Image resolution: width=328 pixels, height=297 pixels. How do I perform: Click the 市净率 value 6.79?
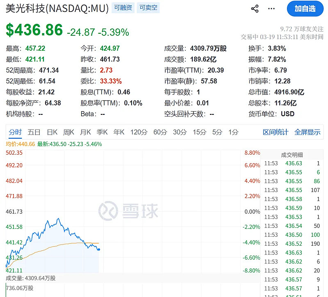[x=280, y=70]
